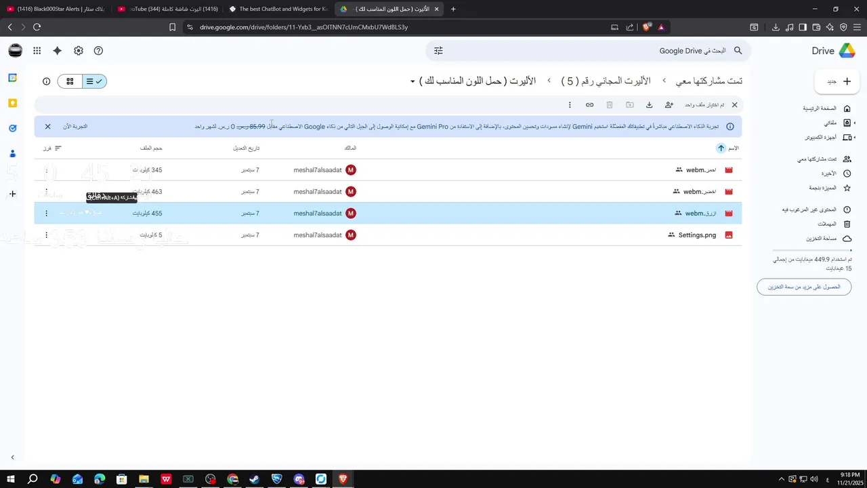Click the جديد new button
The width and height of the screenshot is (867, 488).
point(837,81)
